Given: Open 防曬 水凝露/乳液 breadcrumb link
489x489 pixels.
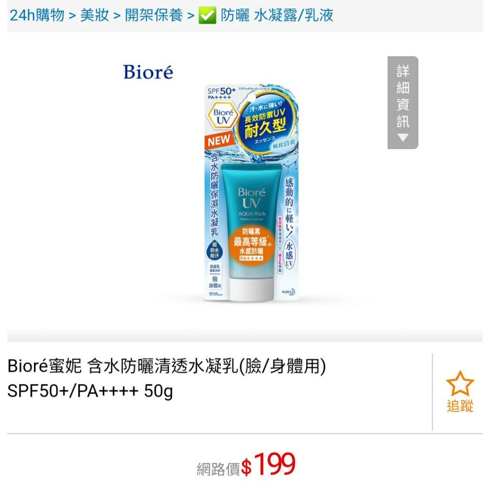Looking at the screenshot, I should point(277,15).
